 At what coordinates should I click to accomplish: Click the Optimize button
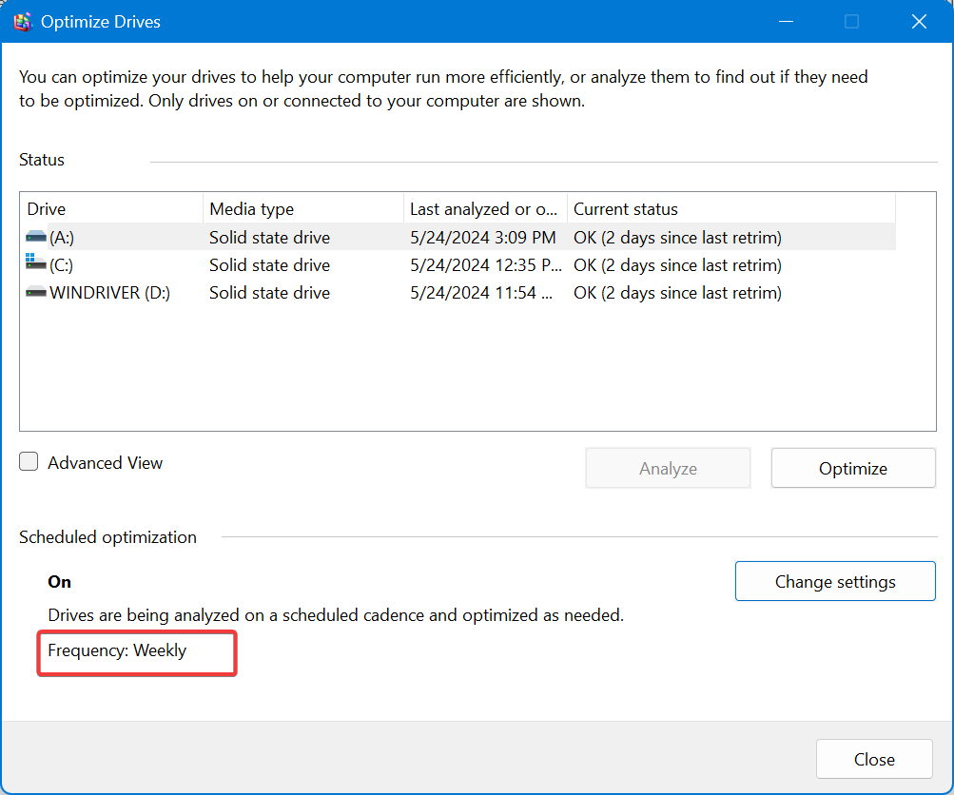click(x=851, y=467)
